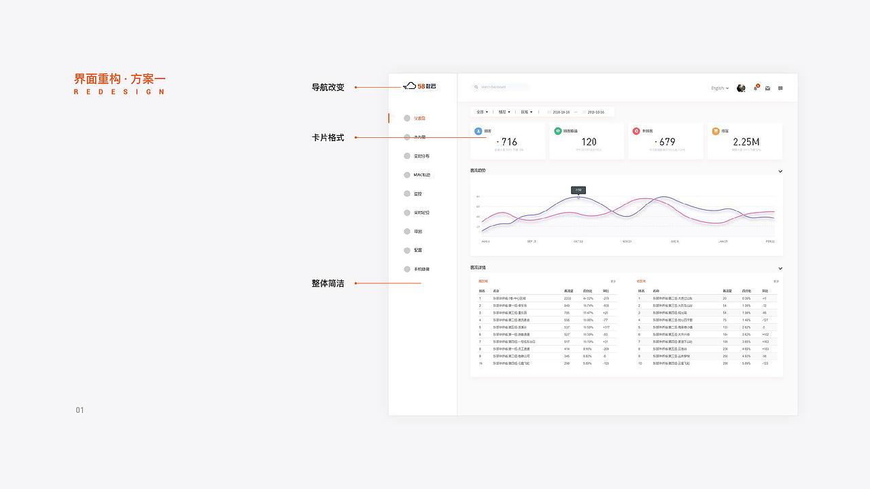Click the 低区域 table heading
870x489 pixels.
(x=641, y=281)
